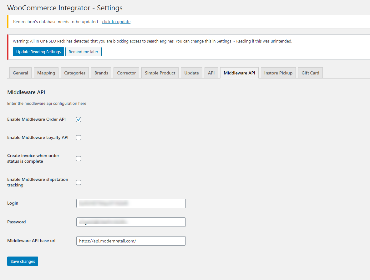Focus the Login input field
370x280 pixels.
[131, 203]
